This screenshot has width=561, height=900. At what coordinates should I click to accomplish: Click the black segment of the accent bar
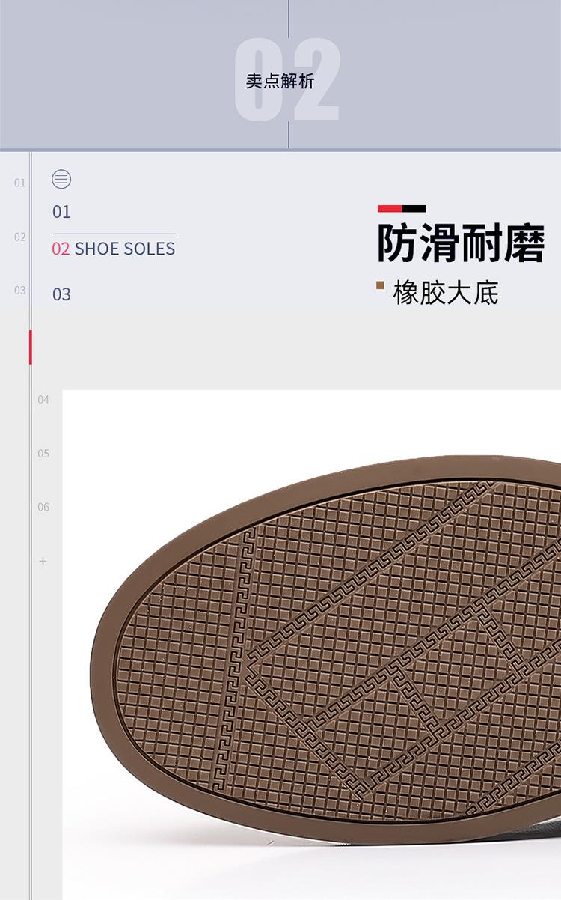(414, 208)
